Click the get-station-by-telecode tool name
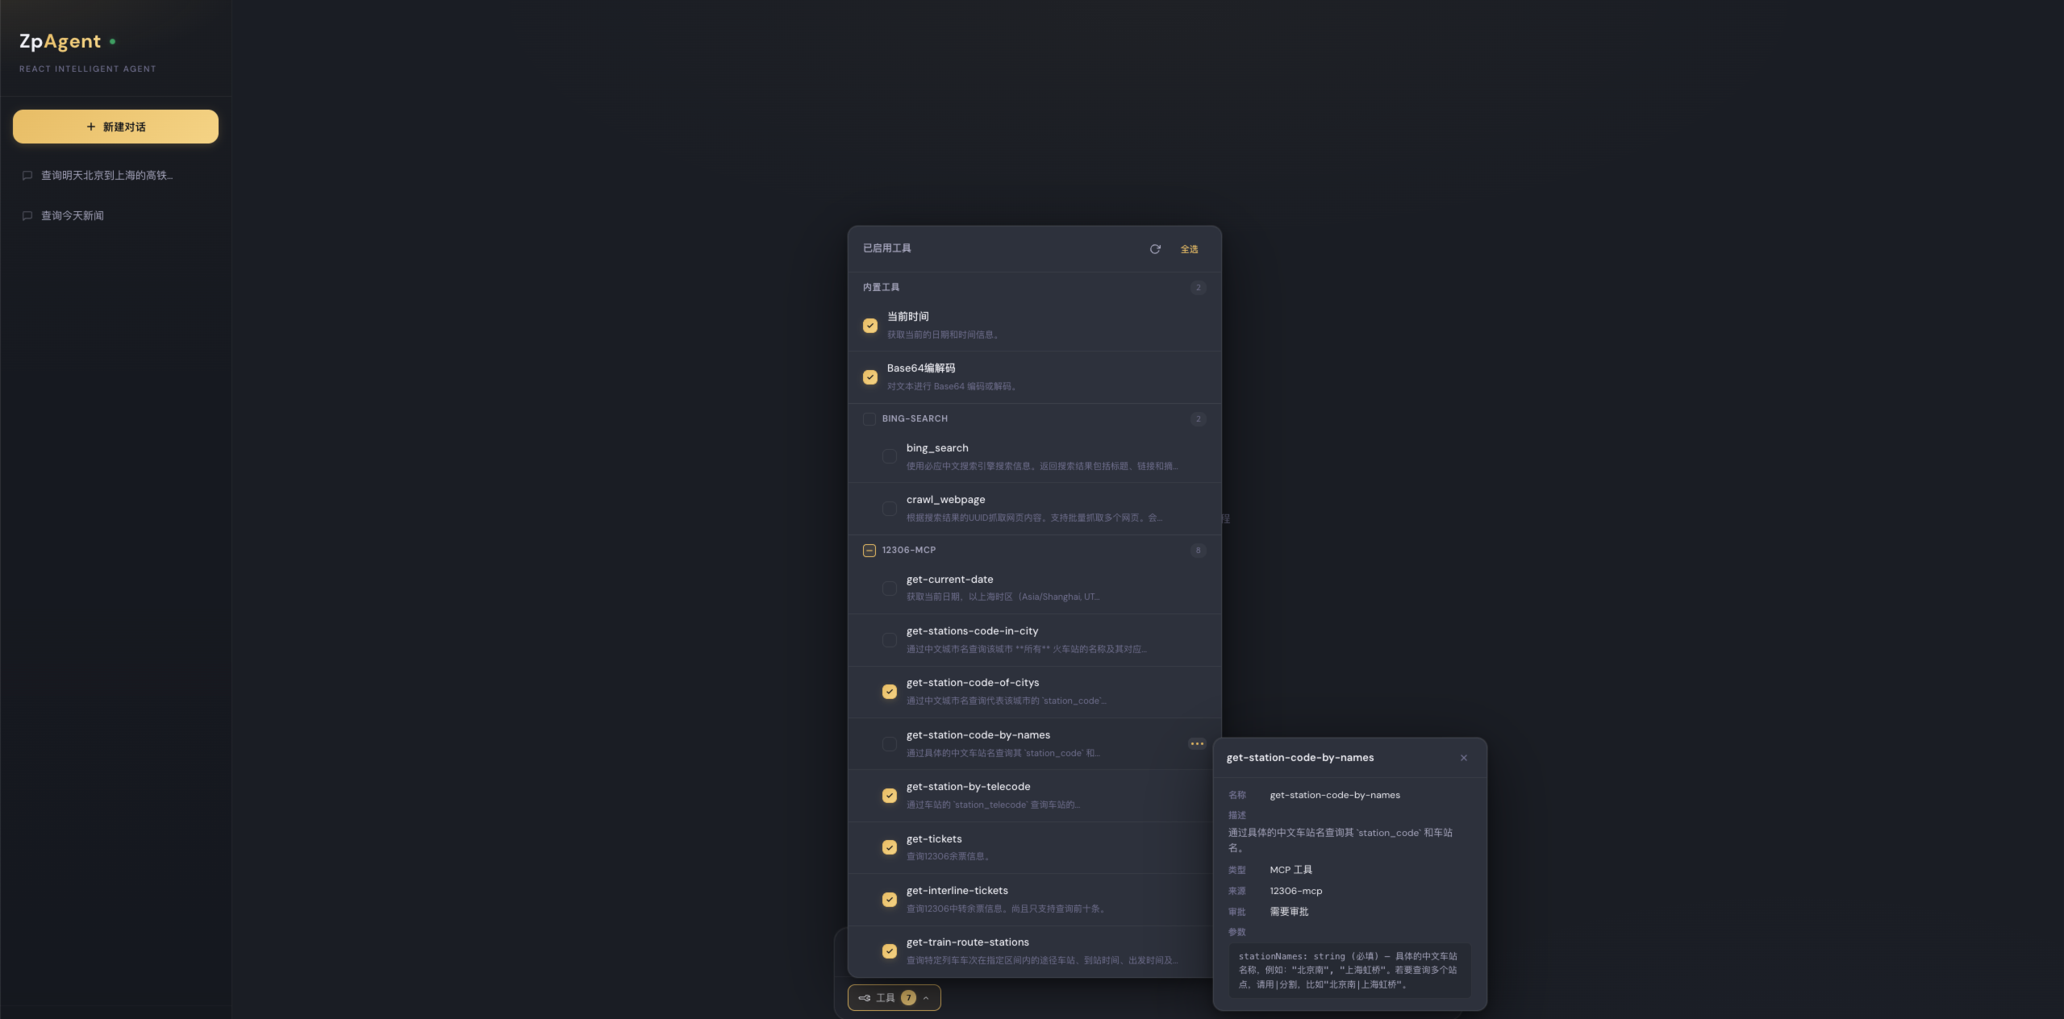Image resolution: width=2064 pixels, height=1019 pixels. [968, 787]
